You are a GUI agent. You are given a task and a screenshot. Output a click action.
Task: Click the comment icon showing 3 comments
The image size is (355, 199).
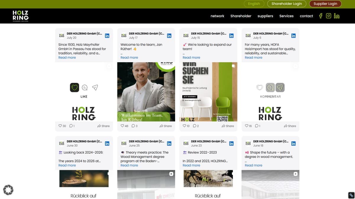(133, 126)
